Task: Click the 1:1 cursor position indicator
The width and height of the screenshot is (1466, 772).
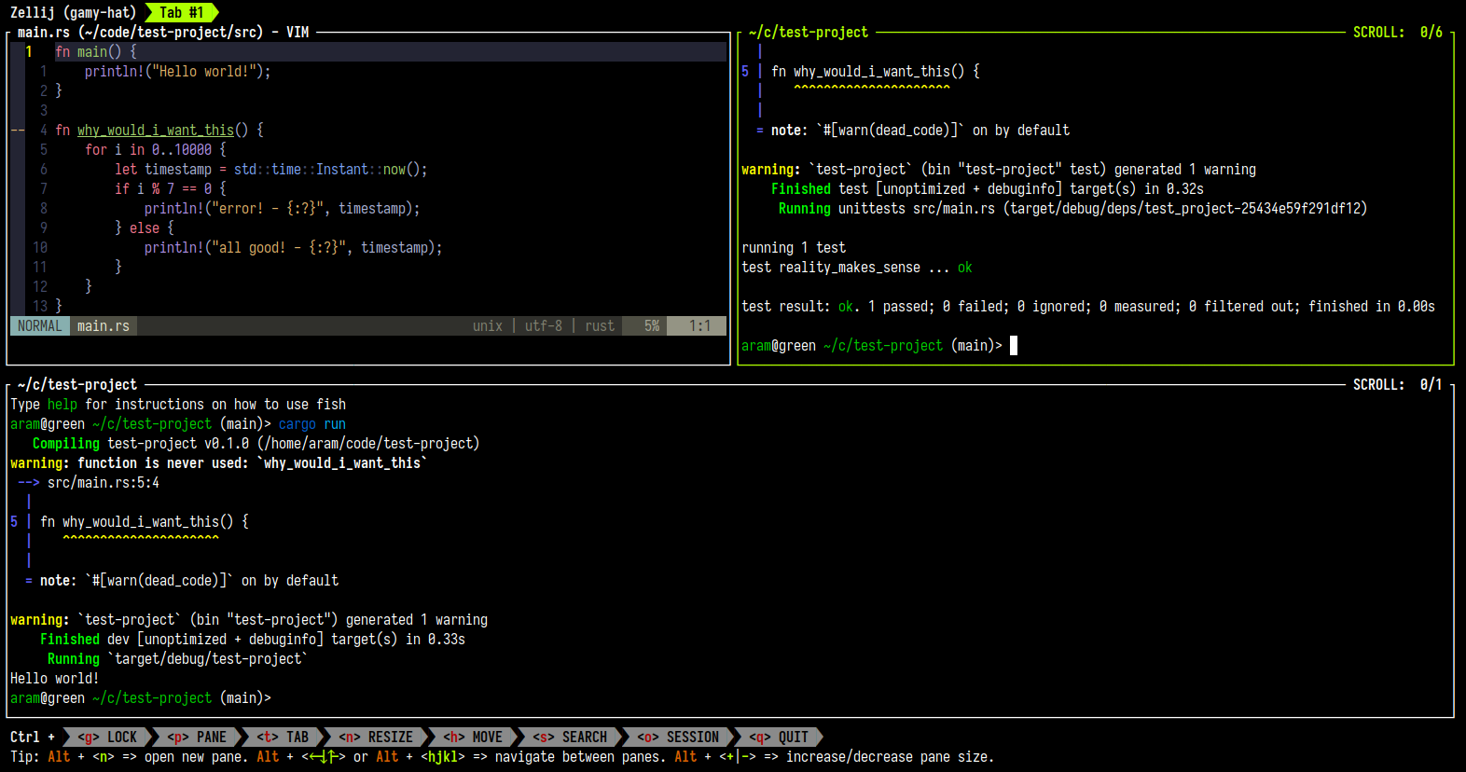Action: click(x=699, y=325)
